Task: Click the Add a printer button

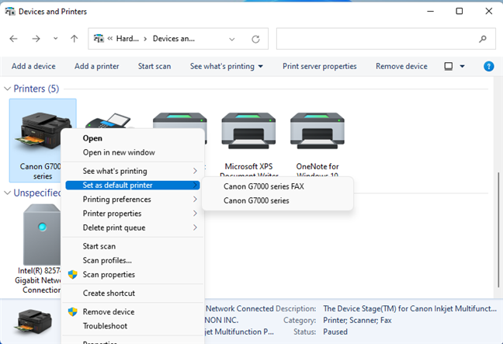Action: click(x=97, y=66)
